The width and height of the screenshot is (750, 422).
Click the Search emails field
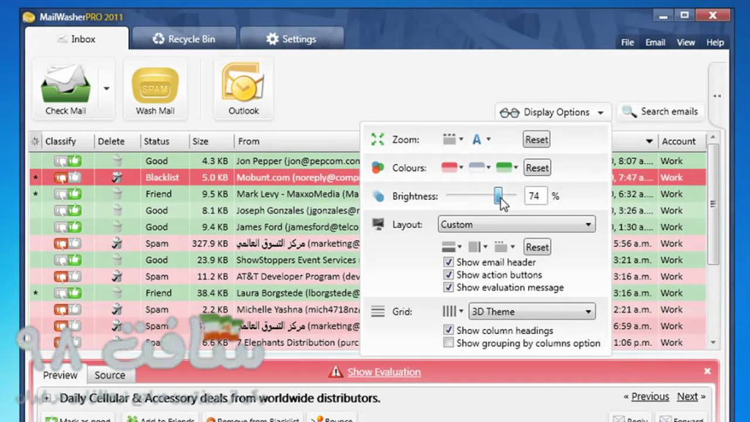(661, 111)
